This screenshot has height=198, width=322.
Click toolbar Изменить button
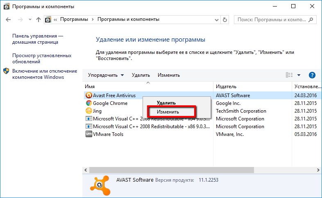tap(169, 75)
